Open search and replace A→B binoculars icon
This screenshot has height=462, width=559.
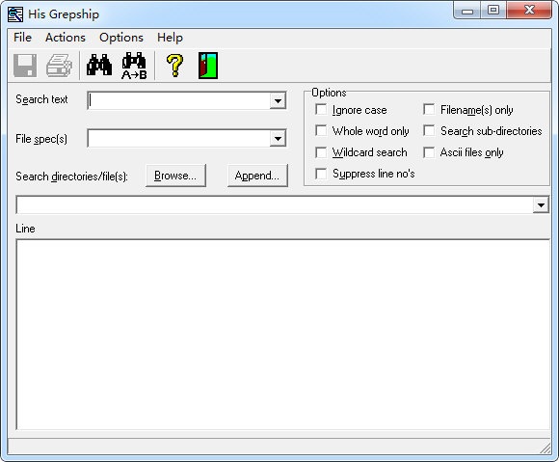pos(134,66)
